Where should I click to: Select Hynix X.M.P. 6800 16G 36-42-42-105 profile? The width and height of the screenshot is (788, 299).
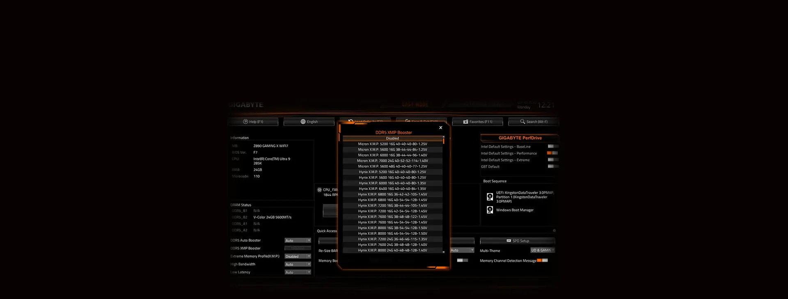pyautogui.click(x=392, y=195)
